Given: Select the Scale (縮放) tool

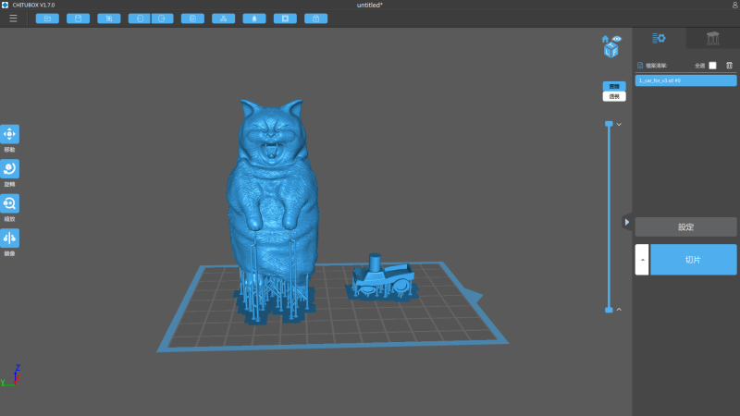Looking at the screenshot, I should point(9,203).
